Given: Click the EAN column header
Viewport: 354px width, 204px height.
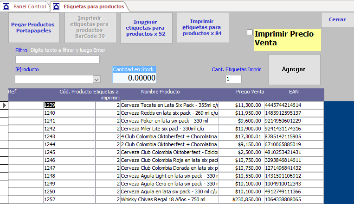Looking at the screenshot, I should click(294, 92).
